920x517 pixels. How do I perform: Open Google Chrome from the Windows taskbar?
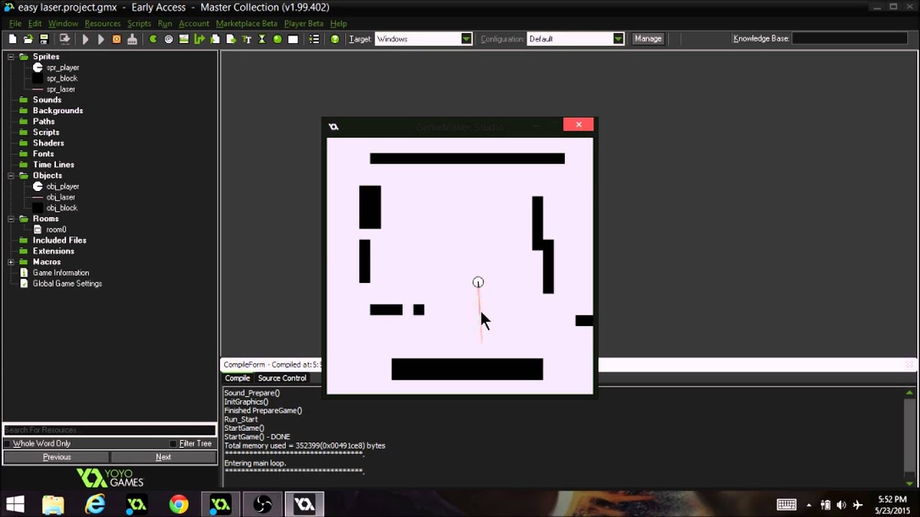pos(178,505)
